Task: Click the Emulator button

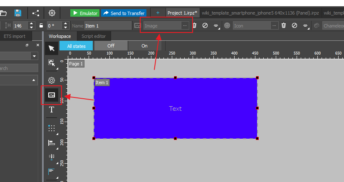Action: pyautogui.click(x=84, y=13)
